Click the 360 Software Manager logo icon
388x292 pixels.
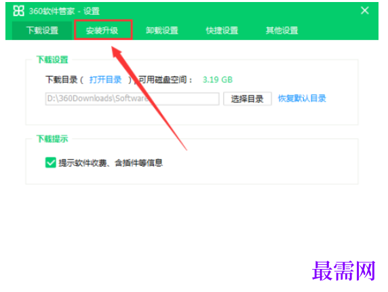pyautogui.click(x=18, y=11)
